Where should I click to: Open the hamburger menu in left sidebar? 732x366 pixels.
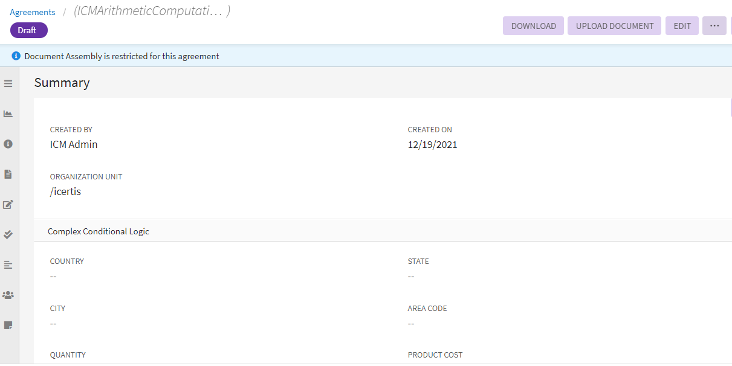click(x=8, y=84)
